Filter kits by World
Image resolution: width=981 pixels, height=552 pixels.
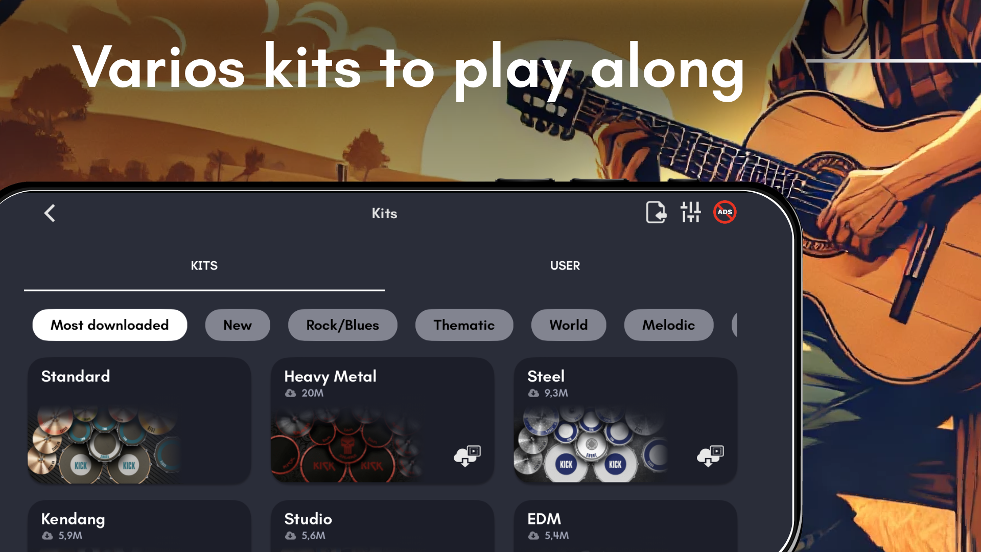[569, 325]
